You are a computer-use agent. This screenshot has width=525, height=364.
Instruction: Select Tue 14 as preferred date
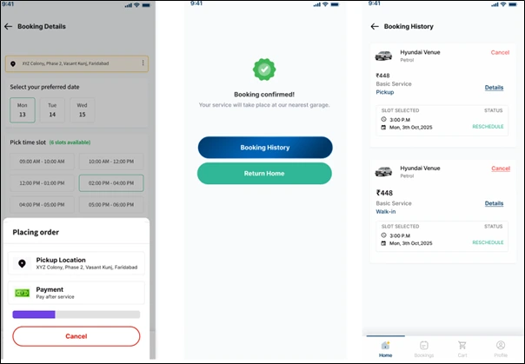(x=52, y=110)
